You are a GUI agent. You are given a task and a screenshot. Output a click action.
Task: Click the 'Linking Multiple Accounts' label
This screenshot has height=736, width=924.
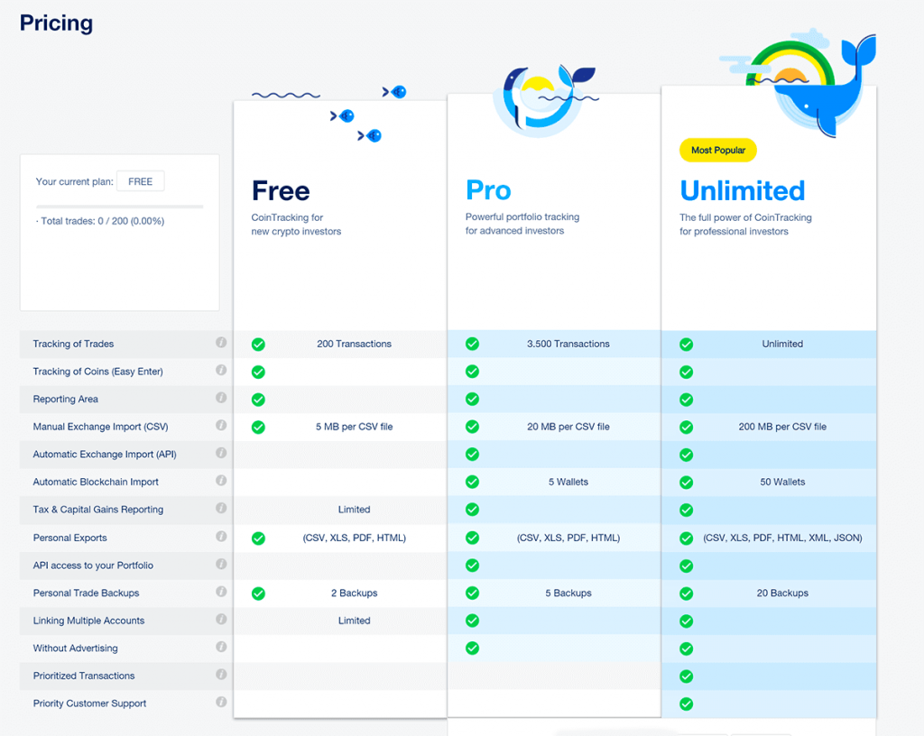tap(88, 621)
